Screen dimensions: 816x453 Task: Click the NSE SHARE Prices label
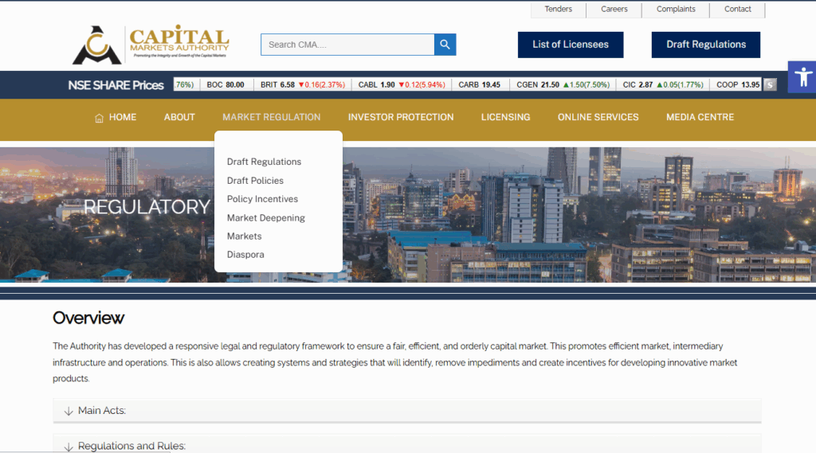point(116,85)
